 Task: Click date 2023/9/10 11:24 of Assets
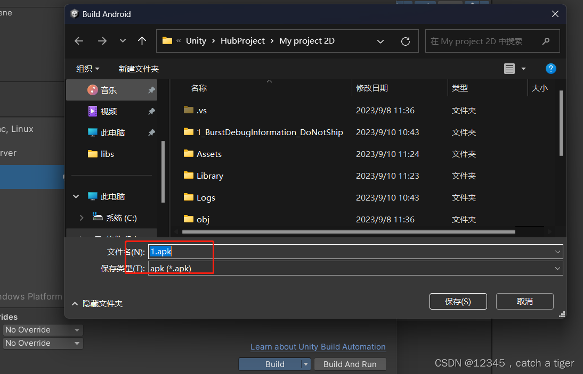pyautogui.click(x=387, y=154)
